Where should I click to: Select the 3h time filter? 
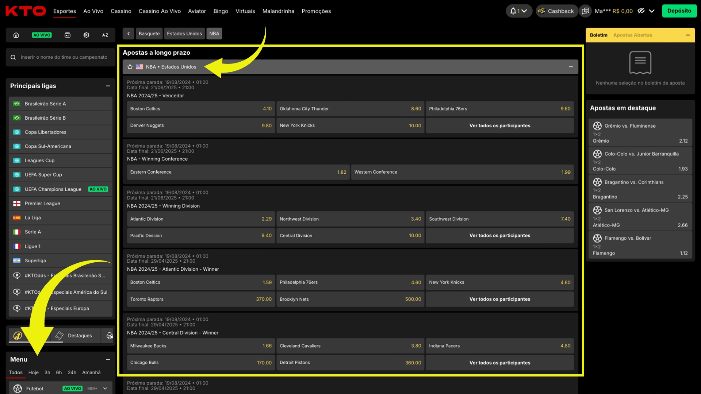47,372
